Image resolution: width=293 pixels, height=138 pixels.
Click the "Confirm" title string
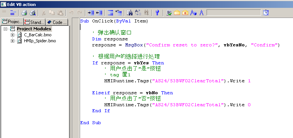coord(264,45)
